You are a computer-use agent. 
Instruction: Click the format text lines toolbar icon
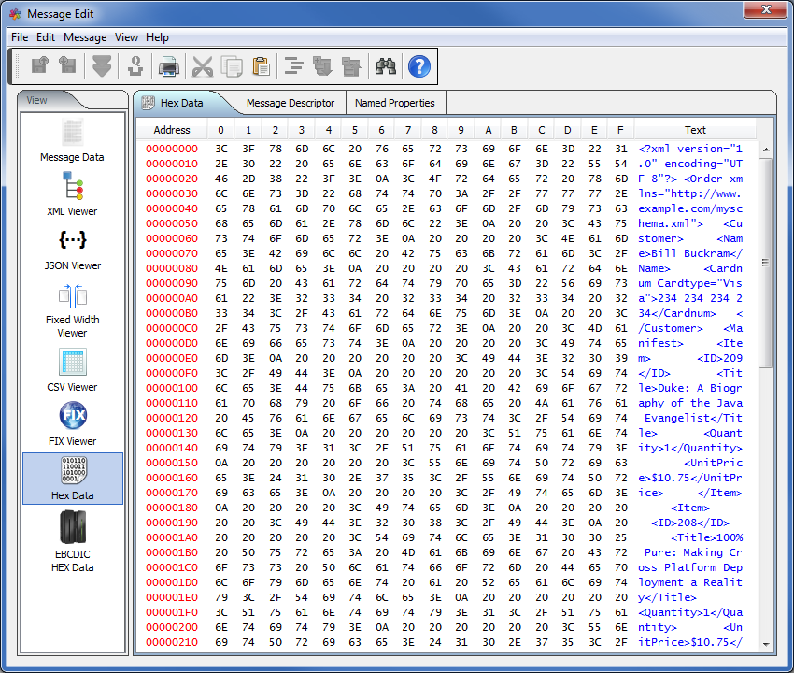pyautogui.click(x=293, y=66)
